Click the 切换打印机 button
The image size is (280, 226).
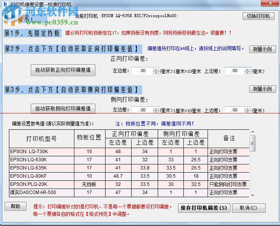click(259, 16)
